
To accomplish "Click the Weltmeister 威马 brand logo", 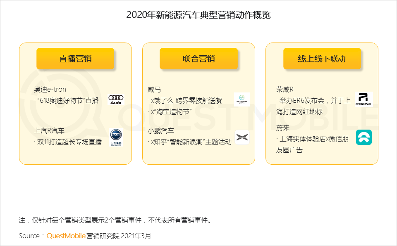I will point(242,99).
